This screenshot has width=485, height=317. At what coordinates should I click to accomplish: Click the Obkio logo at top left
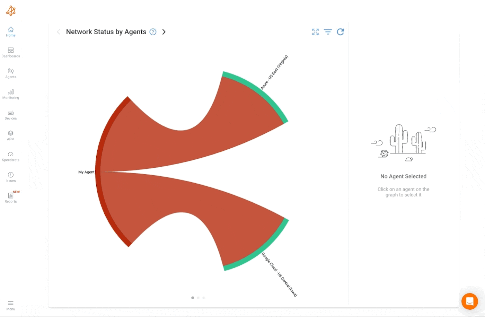point(11,11)
